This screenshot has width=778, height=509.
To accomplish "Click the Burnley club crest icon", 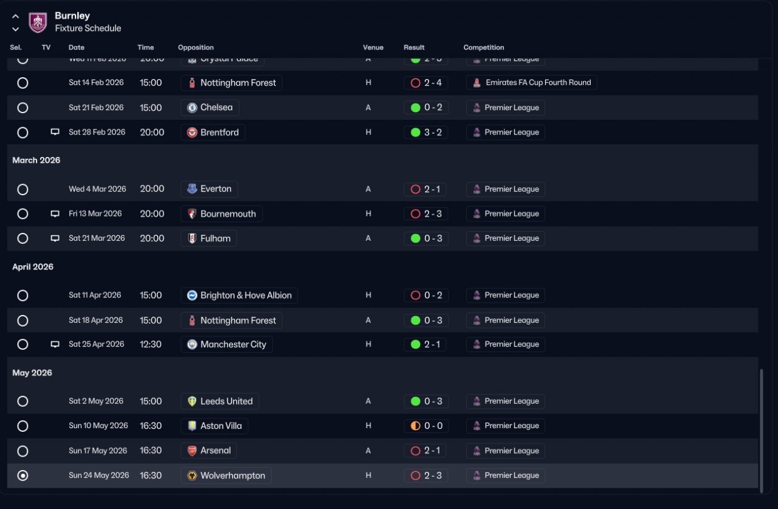I will pos(38,23).
